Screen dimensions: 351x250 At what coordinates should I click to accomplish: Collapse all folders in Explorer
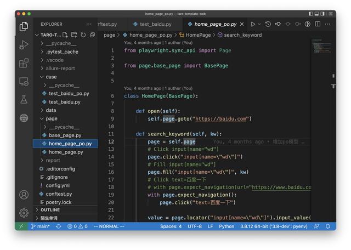tap(92, 35)
